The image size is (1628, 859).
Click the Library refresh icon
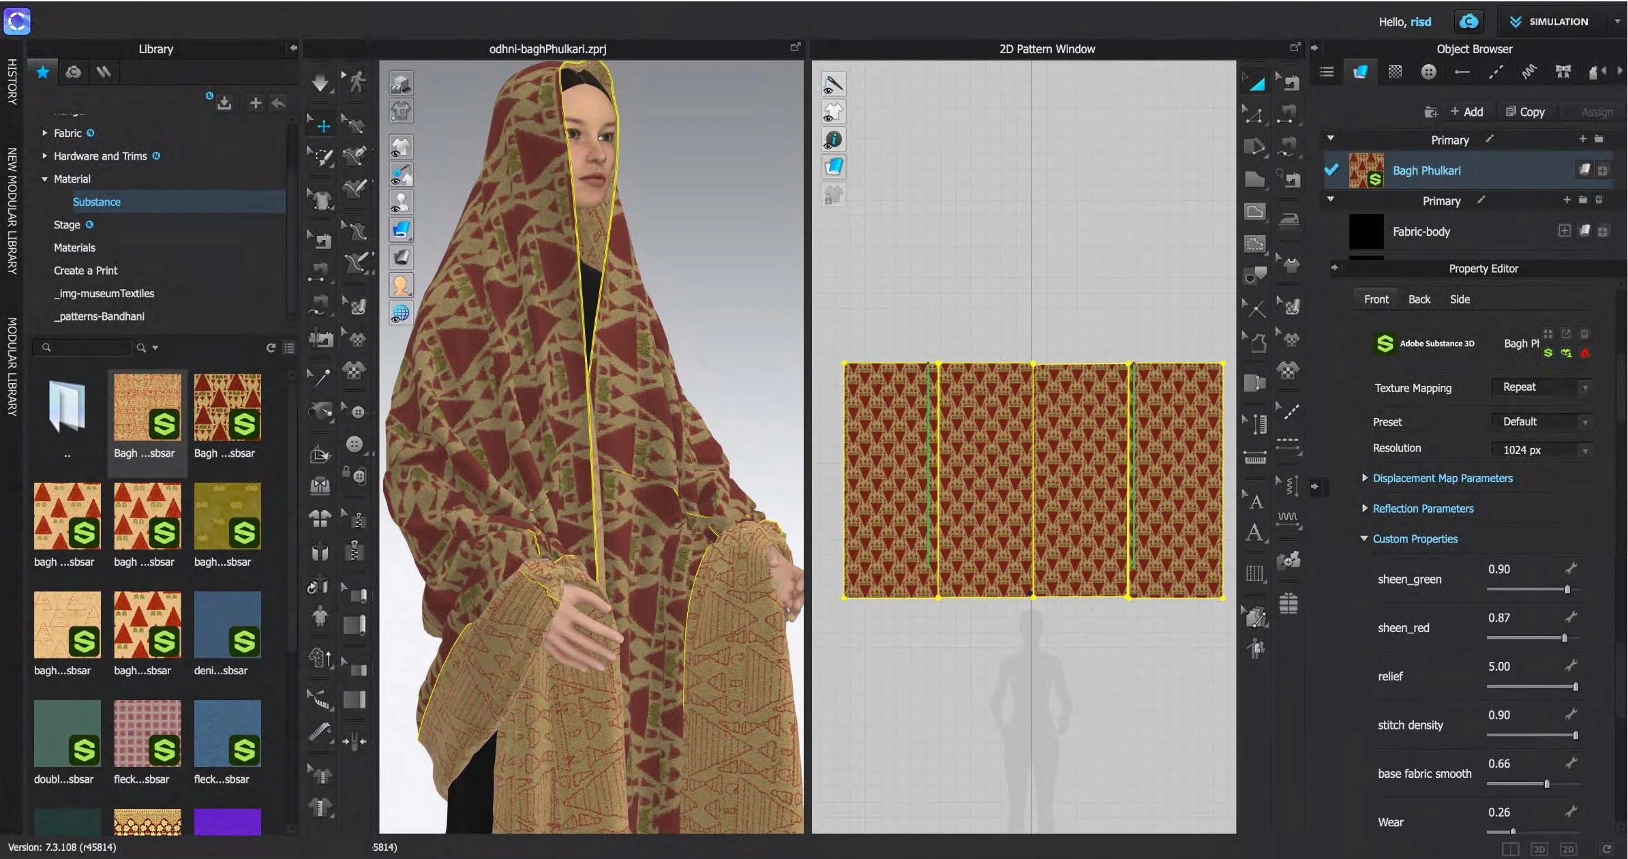[271, 348]
